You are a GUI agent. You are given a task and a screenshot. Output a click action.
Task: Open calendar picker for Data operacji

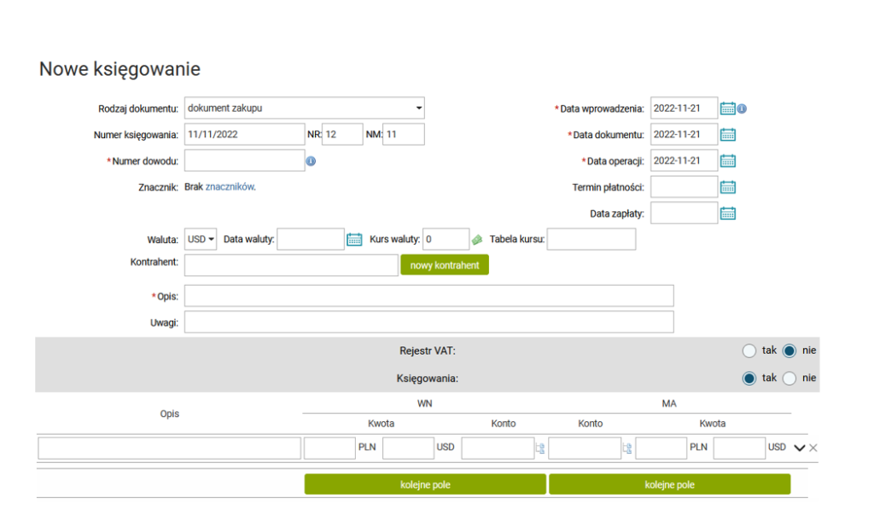[x=727, y=161]
